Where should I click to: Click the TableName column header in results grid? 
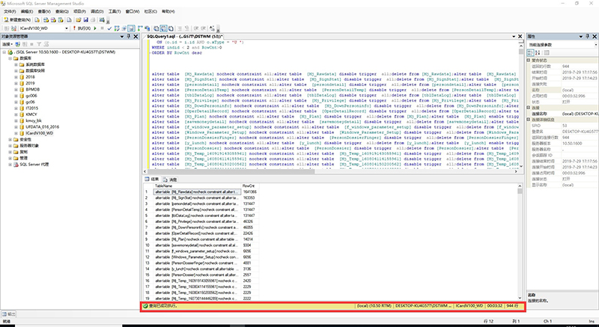pos(197,186)
